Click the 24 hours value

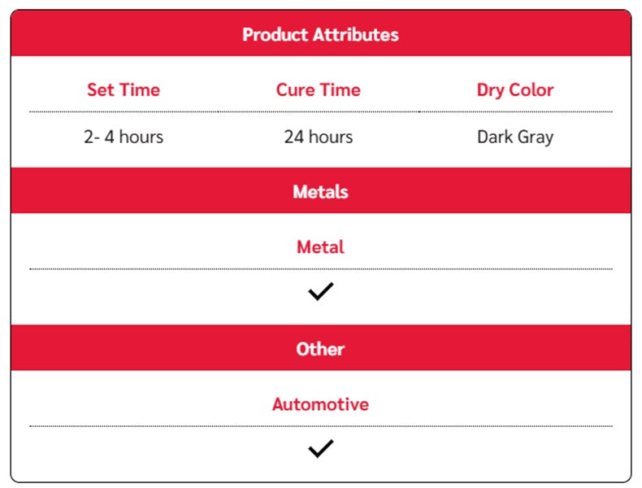point(318,137)
